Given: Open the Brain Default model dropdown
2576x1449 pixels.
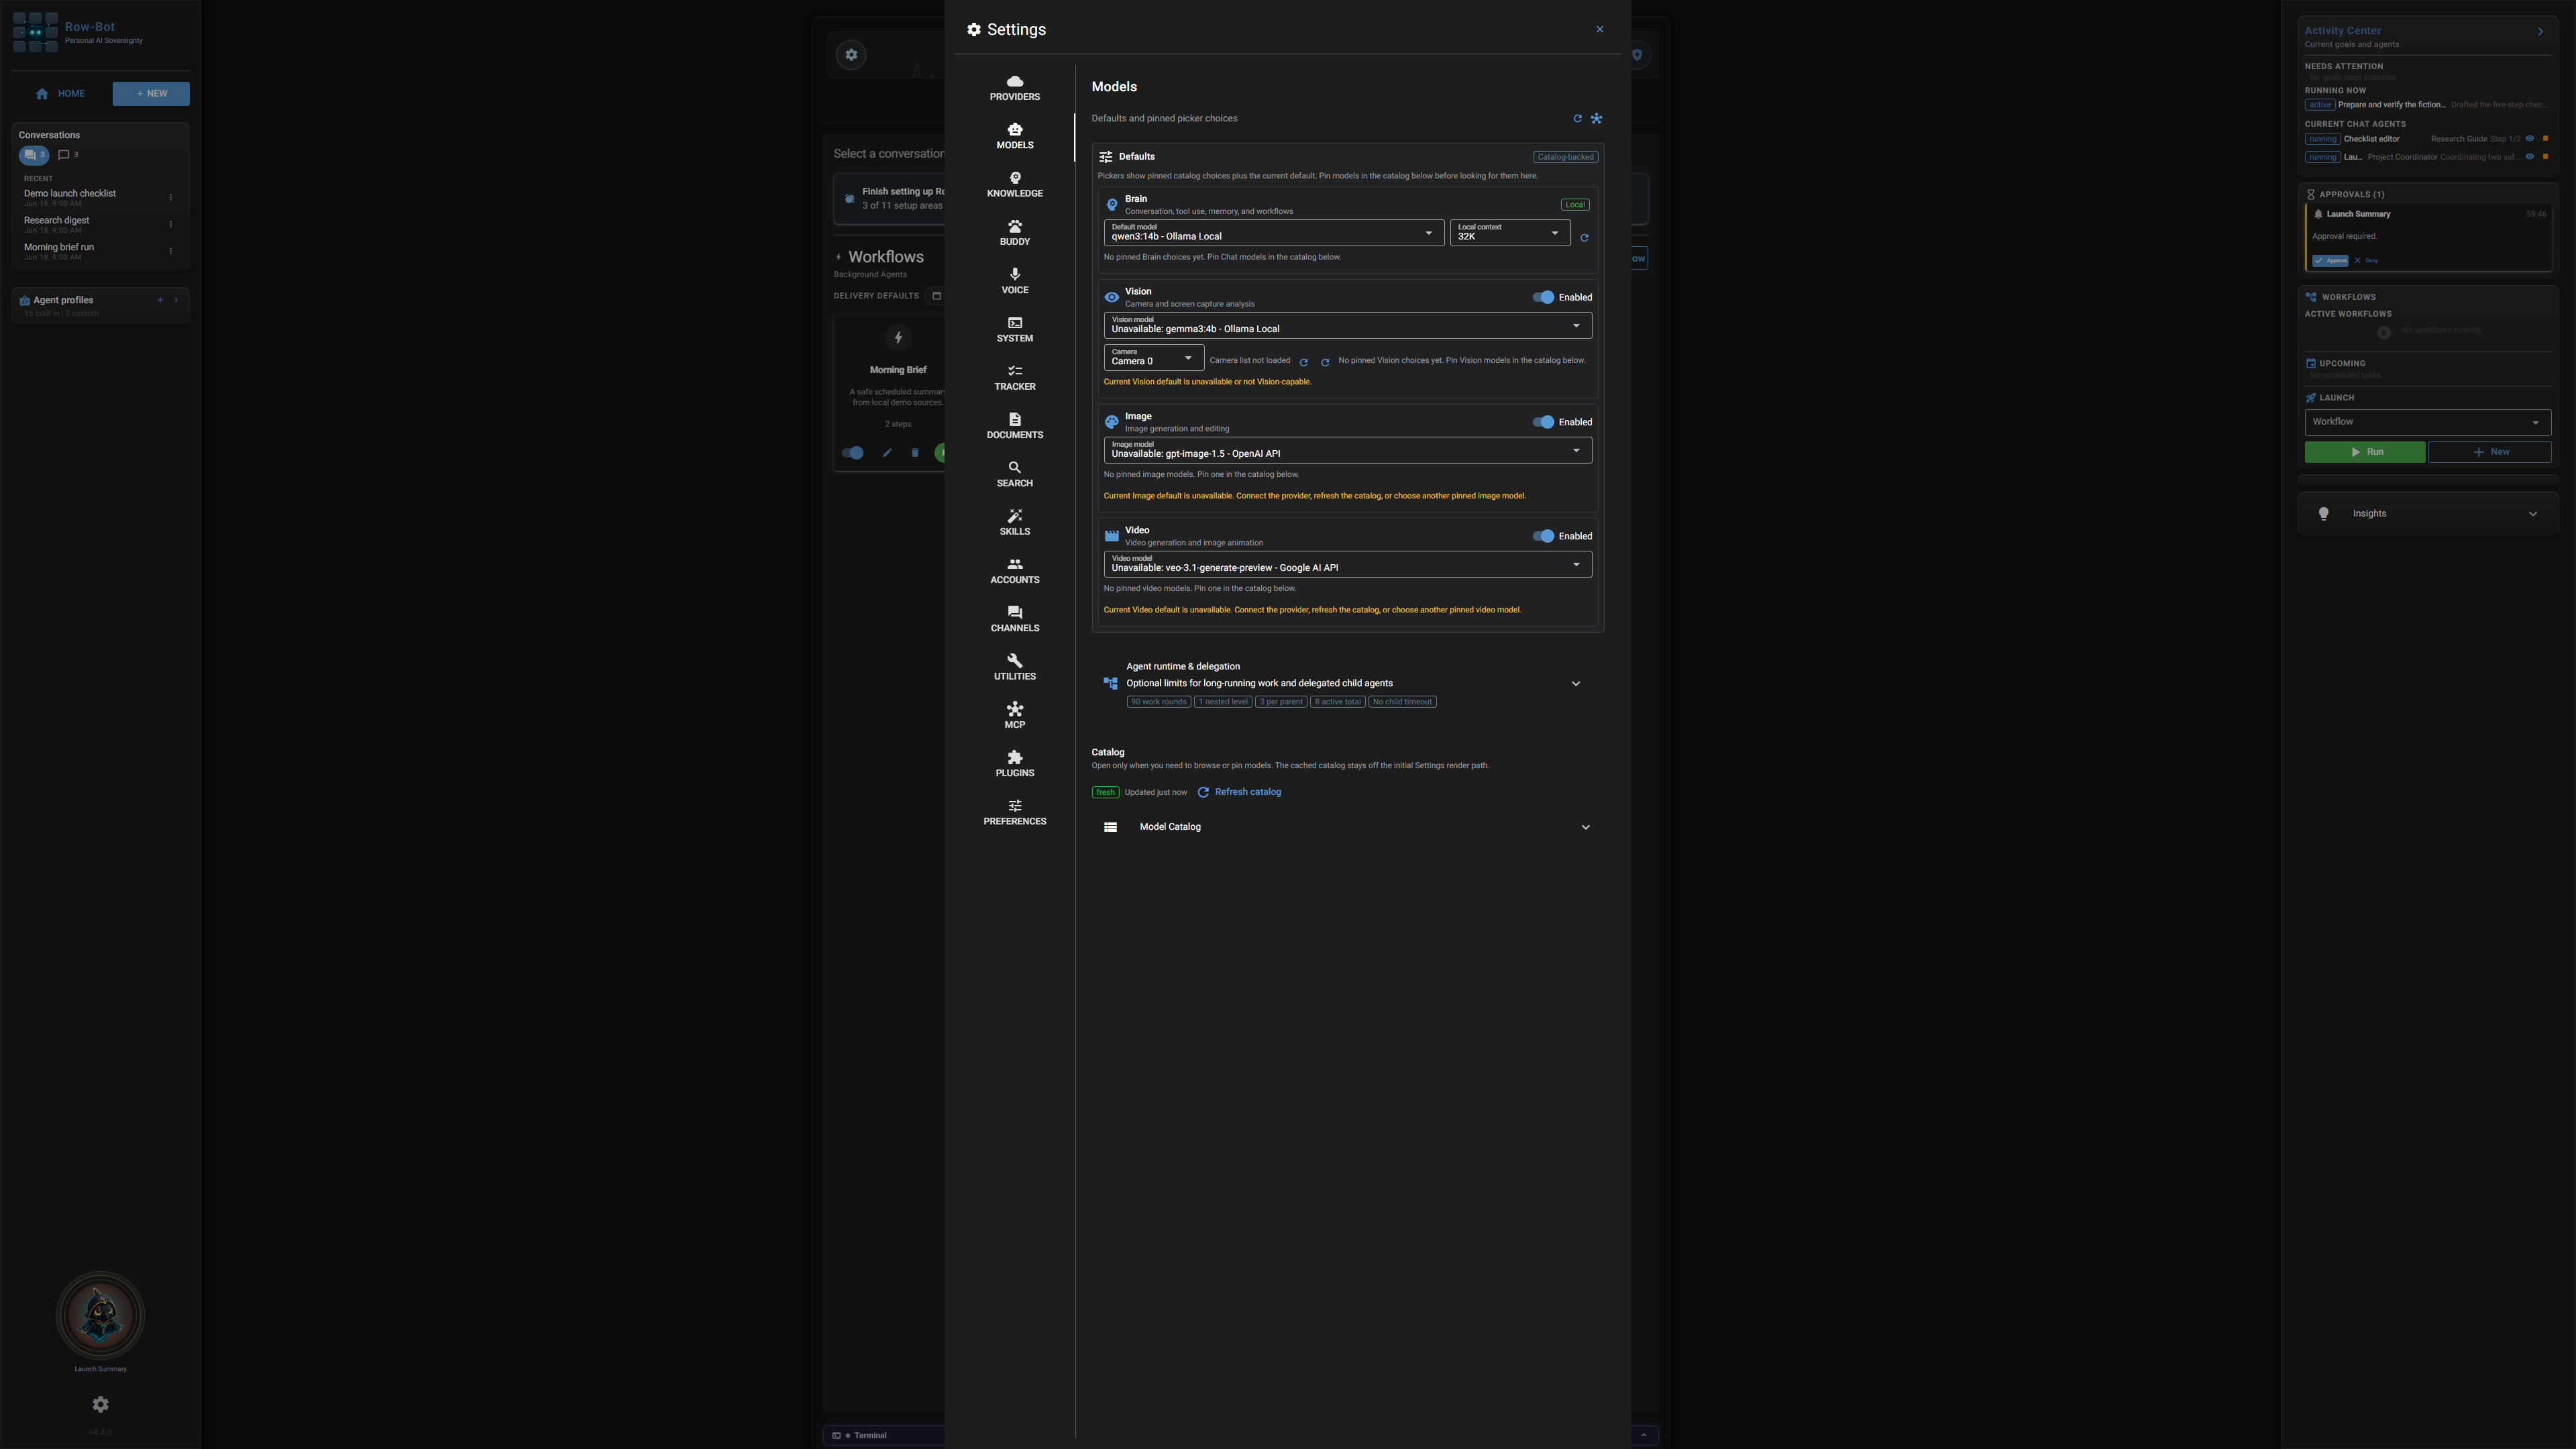Looking at the screenshot, I should pyautogui.click(x=1273, y=233).
